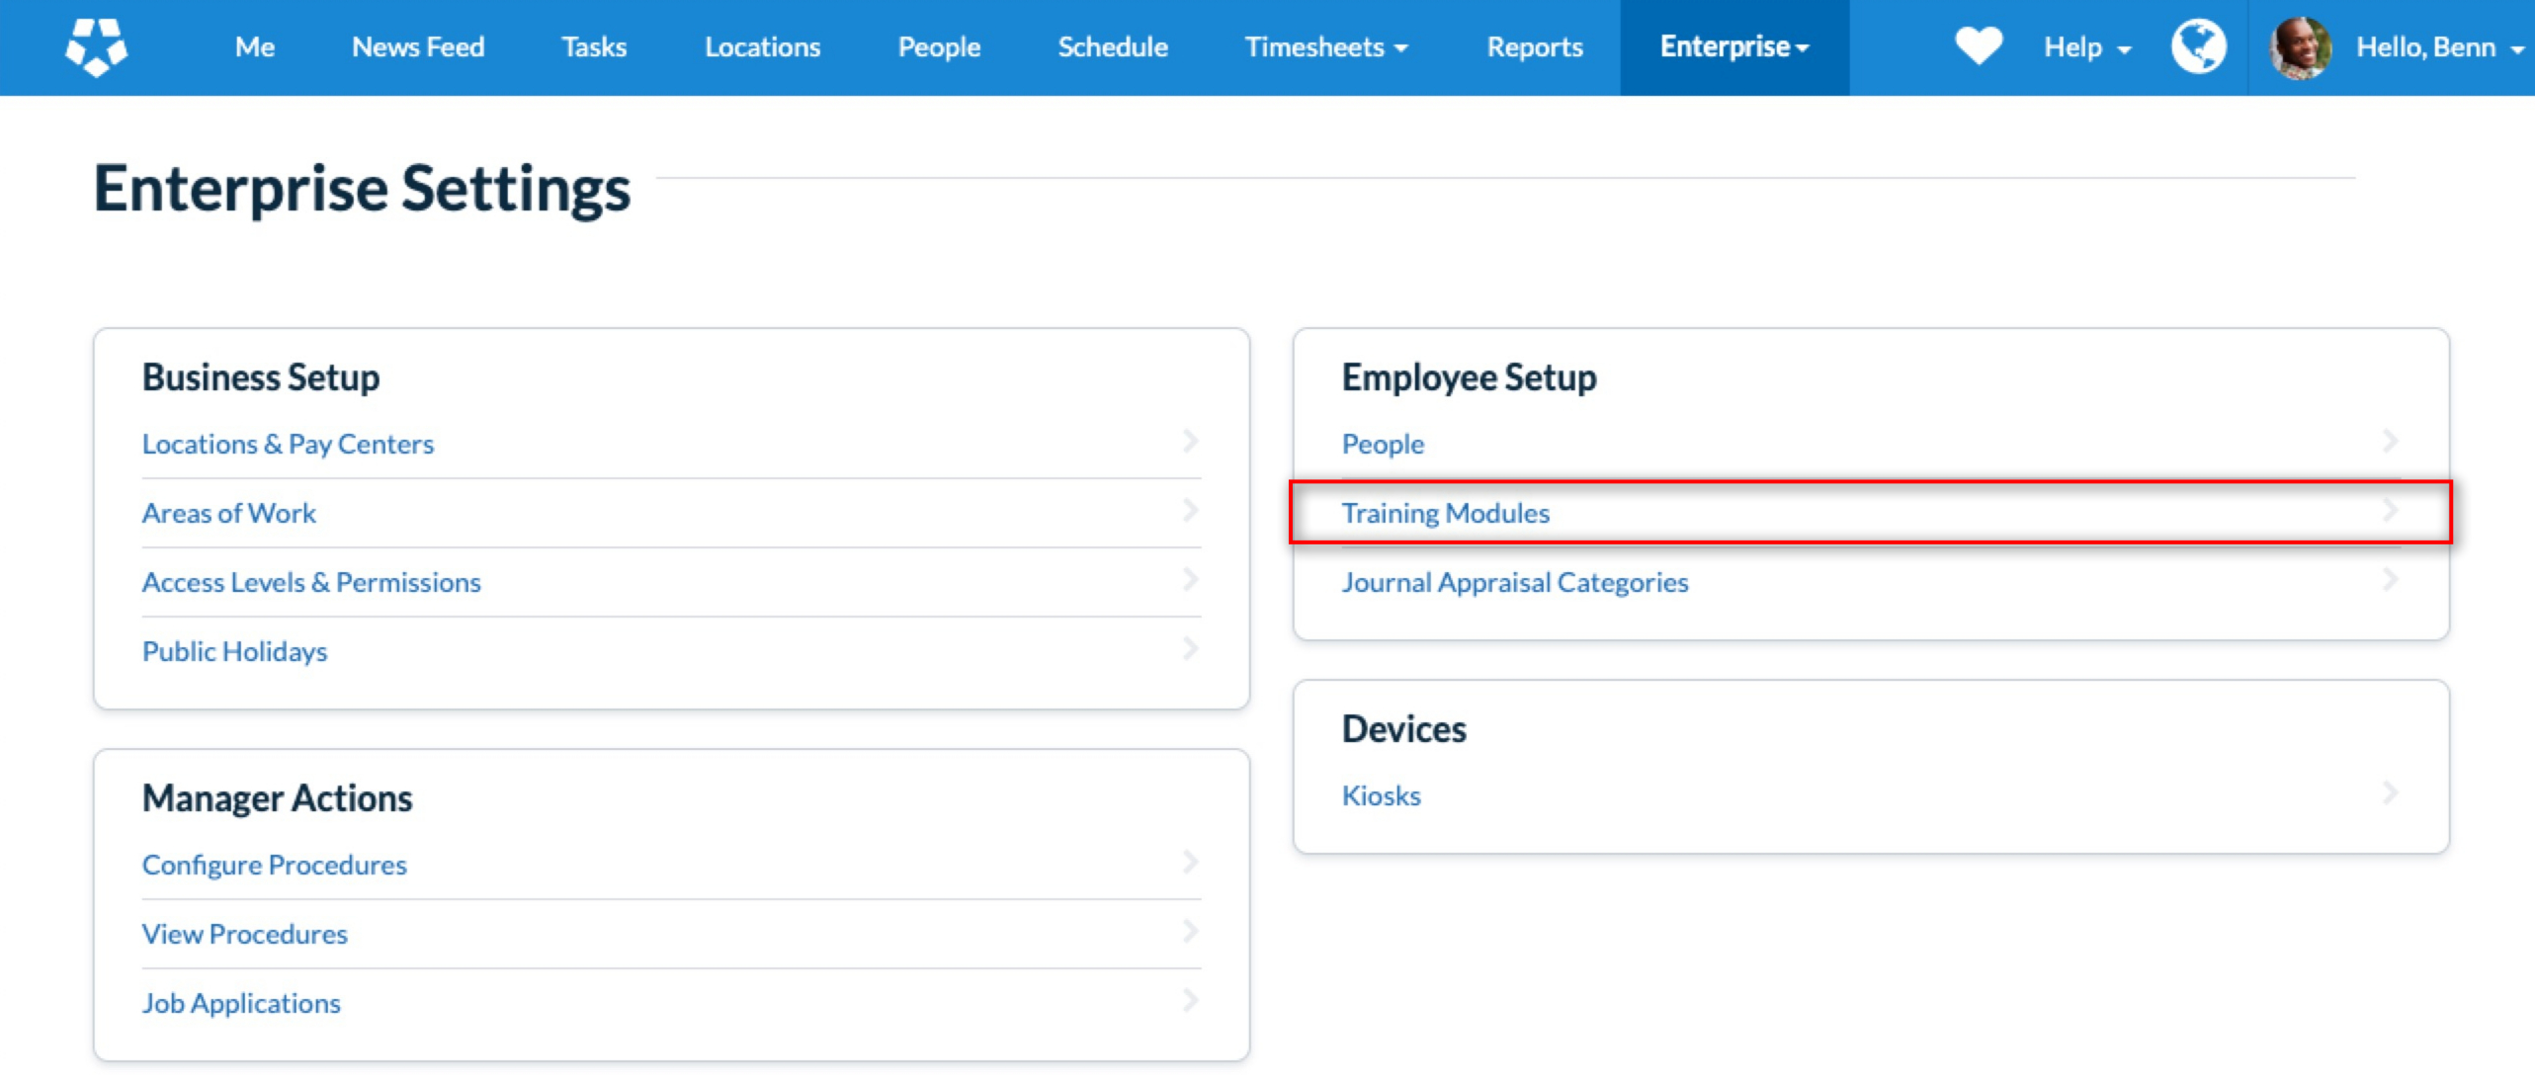This screenshot has height=1081, width=2535.
Task: Click the chevron arrow beside Kiosks
Action: (2390, 793)
